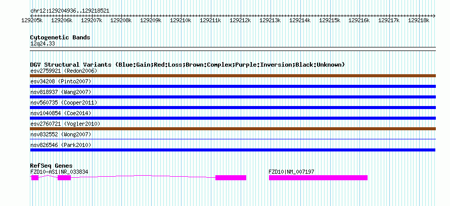
Task: Click the 129217k ruler position label
Action: pos(389,21)
